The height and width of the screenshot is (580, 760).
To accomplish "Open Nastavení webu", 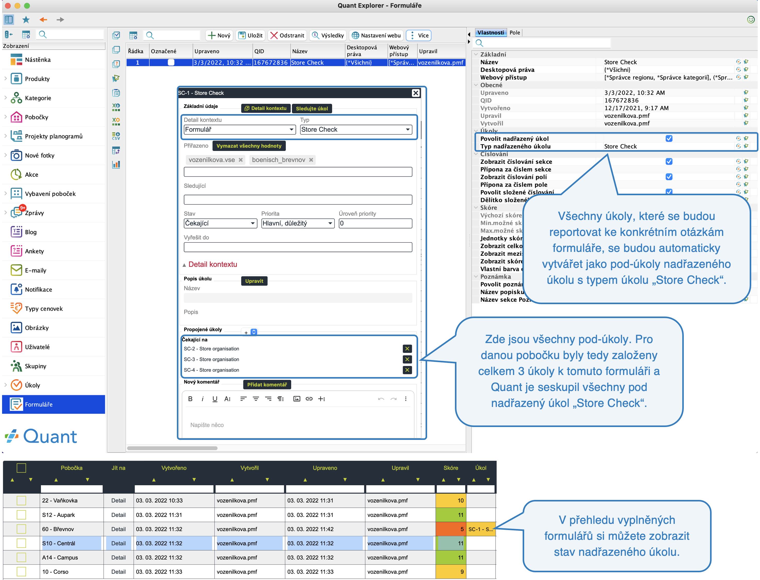I will [x=376, y=35].
